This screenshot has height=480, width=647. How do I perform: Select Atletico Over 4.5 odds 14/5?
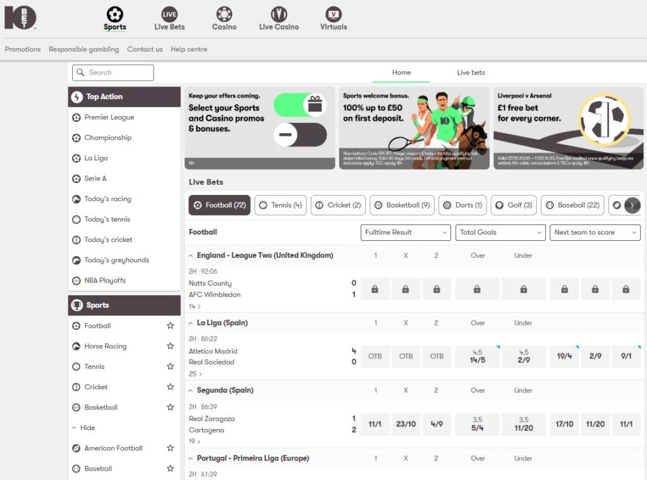click(x=478, y=356)
